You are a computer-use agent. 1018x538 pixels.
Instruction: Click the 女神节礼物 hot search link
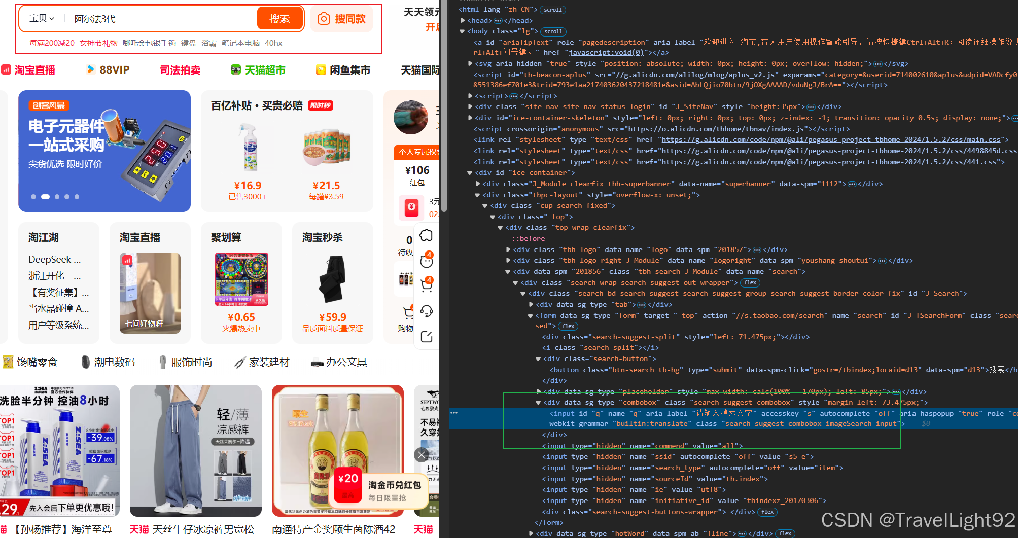tap(98, 43)
